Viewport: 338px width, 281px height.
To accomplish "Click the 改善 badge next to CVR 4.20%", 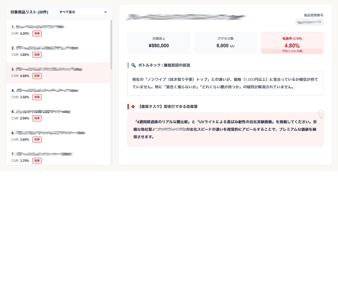I will 37,34.
